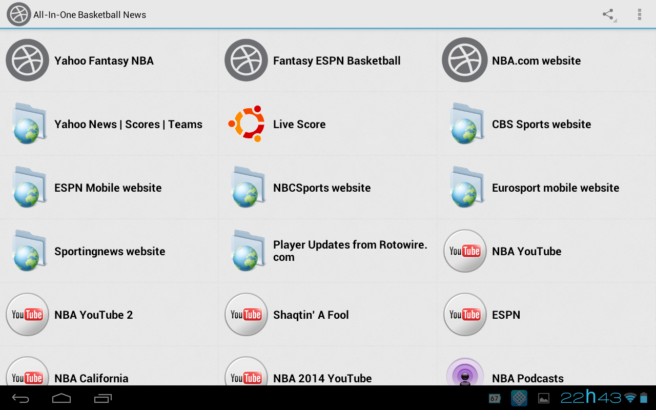Screen dimensions: 656x410
Task: Tap the basketball icon beside NBA.com website
Action: coord(465,60)
